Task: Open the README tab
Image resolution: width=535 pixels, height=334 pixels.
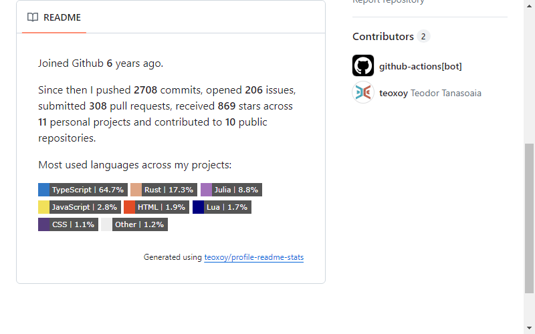Action: click(x=54, y=17)
